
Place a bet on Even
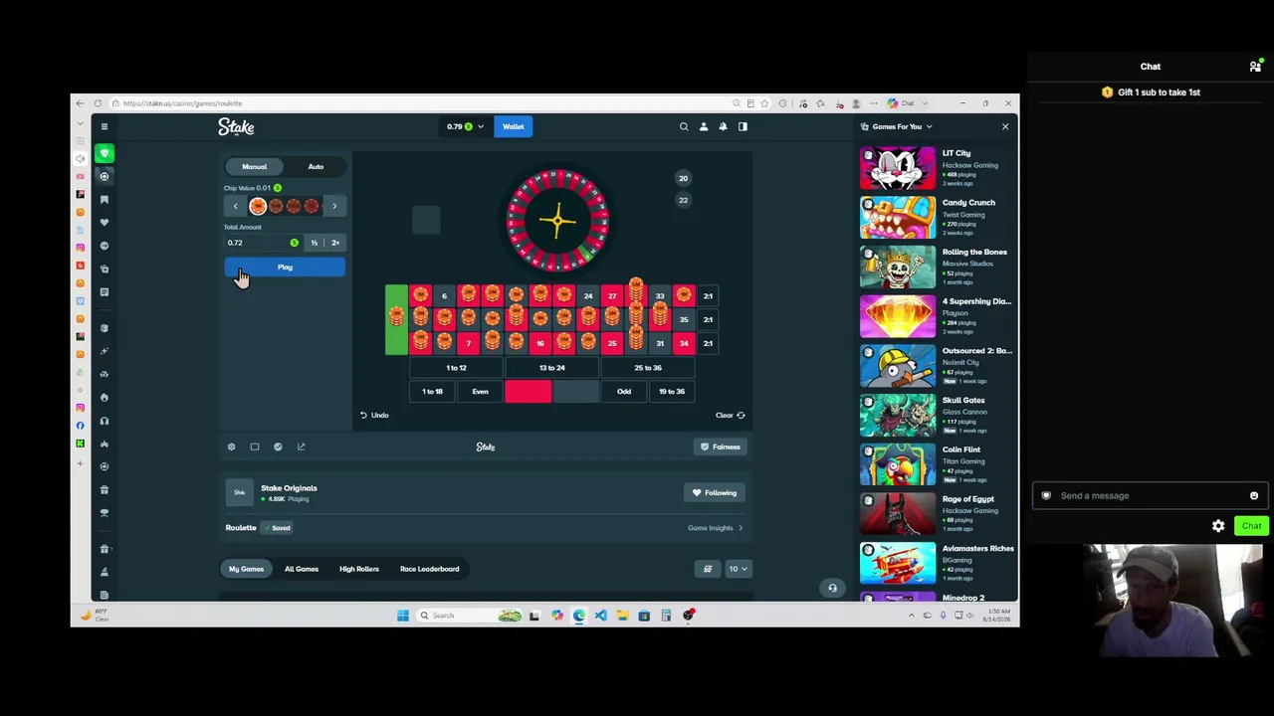tap(480, 392)
